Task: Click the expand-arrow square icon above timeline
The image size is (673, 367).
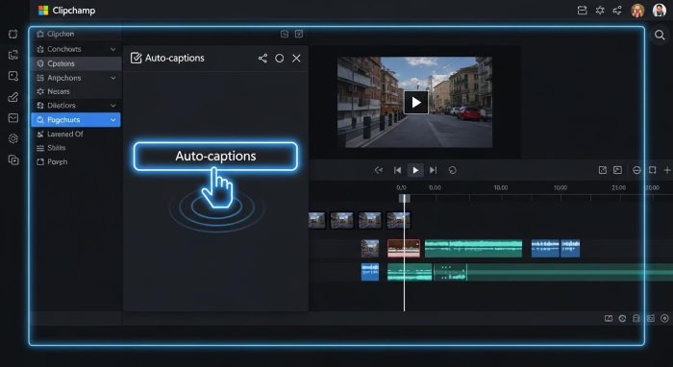Action: (x=603, y=170)
